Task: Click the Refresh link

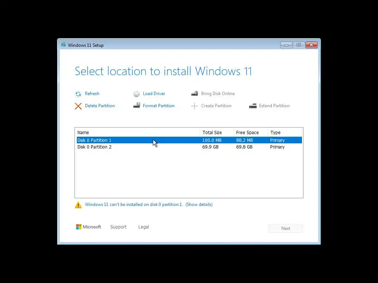Action: click(92, 93)
